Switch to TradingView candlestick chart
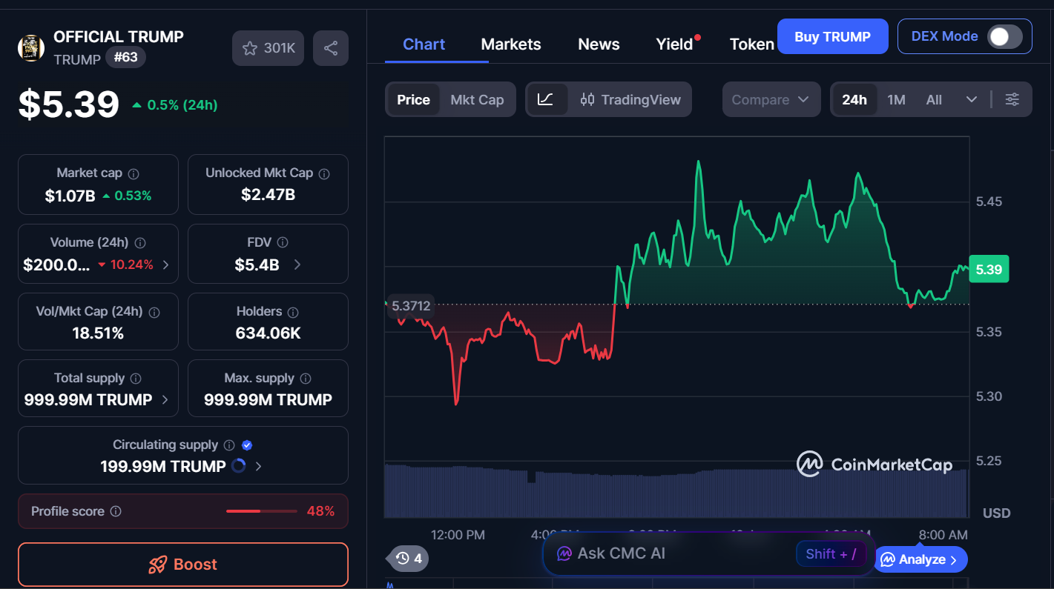 coord(630,99)
